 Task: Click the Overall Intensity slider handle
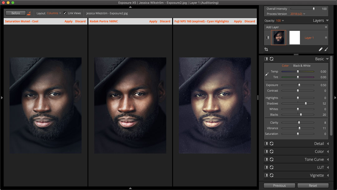point(314,9)
